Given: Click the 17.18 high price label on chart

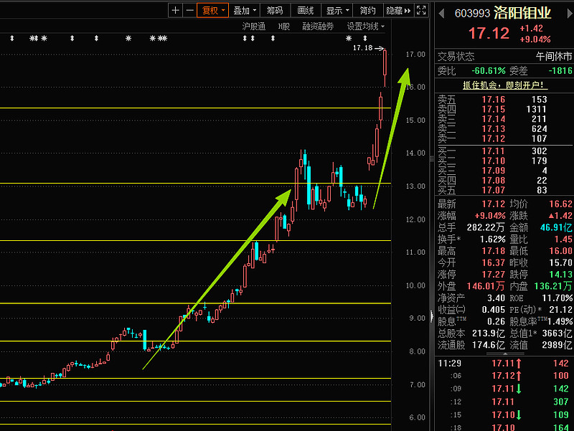Looking at the screenshot, I should [x=362, y=48].
